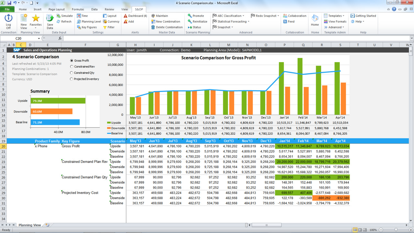
Task: Click the horizontal scrollbar thumb
Action: tap(267, 225)
